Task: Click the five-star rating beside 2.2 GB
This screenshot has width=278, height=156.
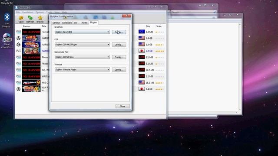Action: 159,51
